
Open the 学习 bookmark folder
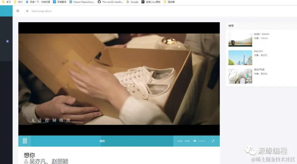point(6,2)
